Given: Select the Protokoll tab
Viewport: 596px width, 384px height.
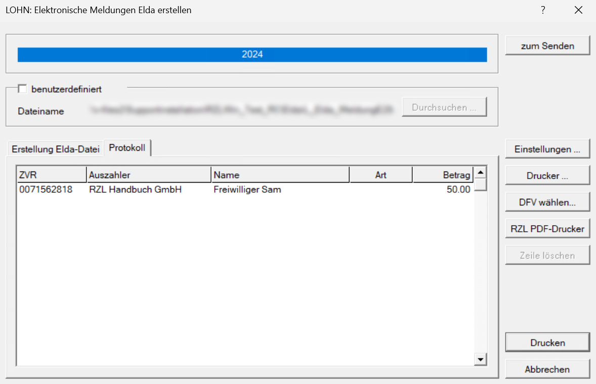Looking at the screenshot, I should click(127, 148).
